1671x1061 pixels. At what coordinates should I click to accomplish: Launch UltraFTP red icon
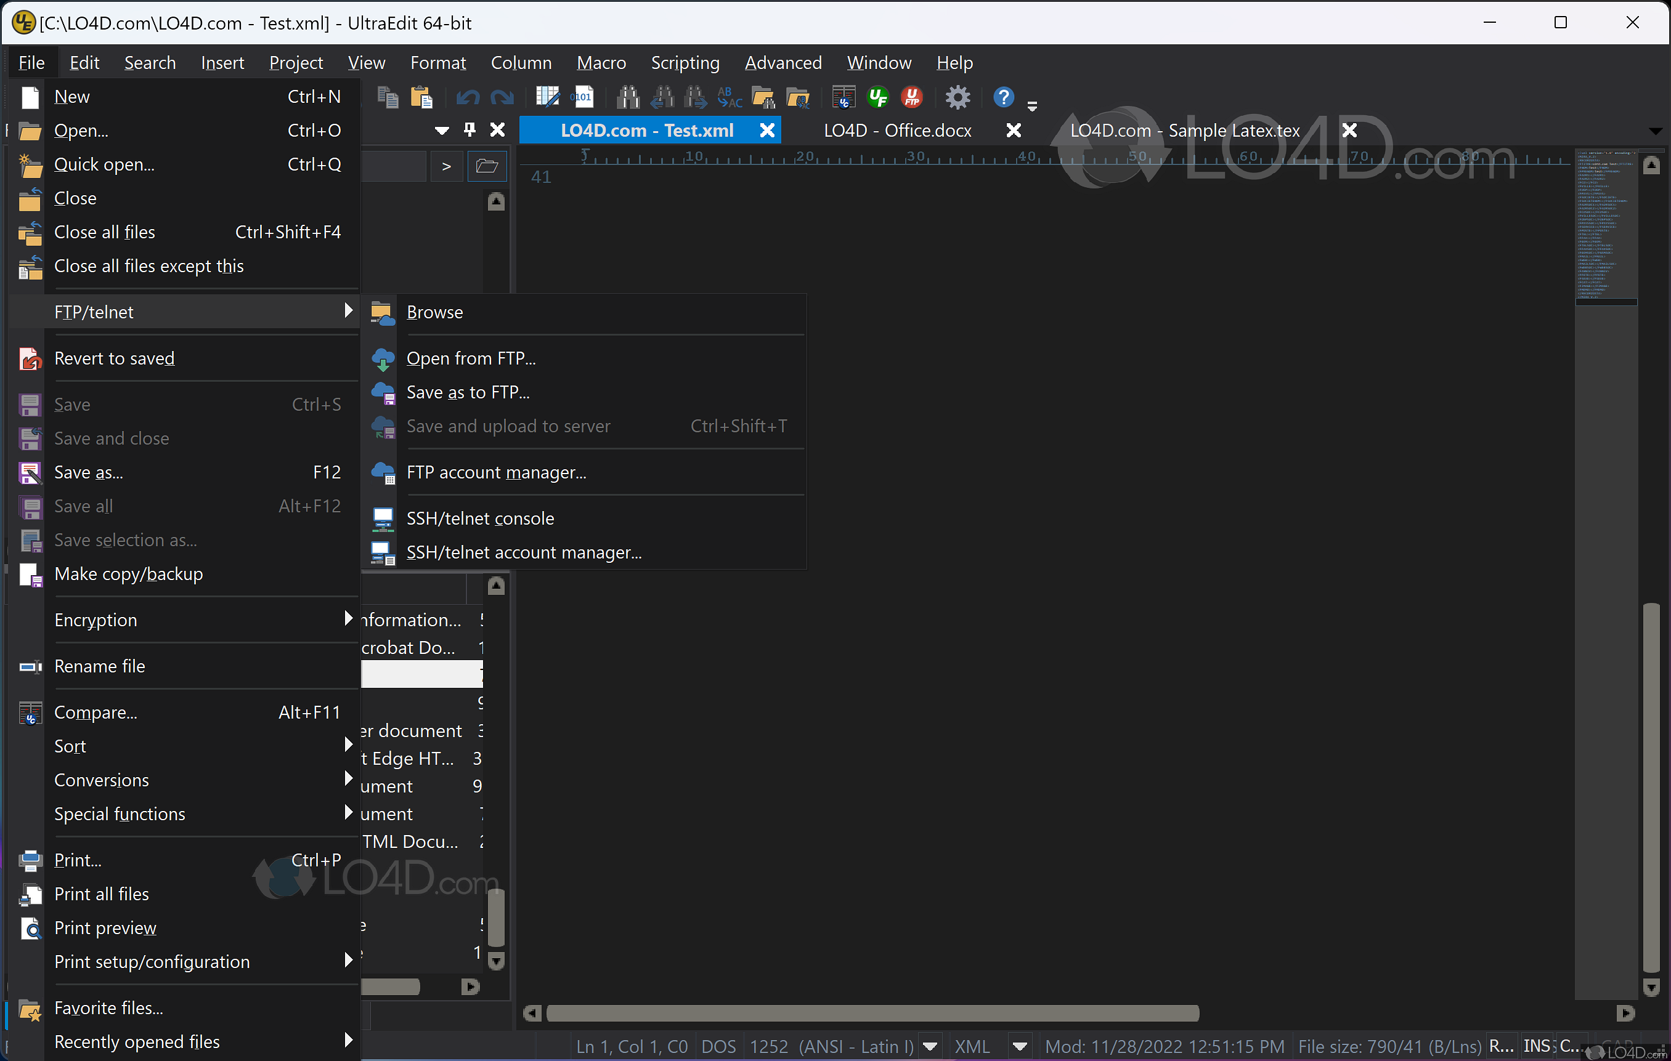pyautogui.click(x=911, y=97)
